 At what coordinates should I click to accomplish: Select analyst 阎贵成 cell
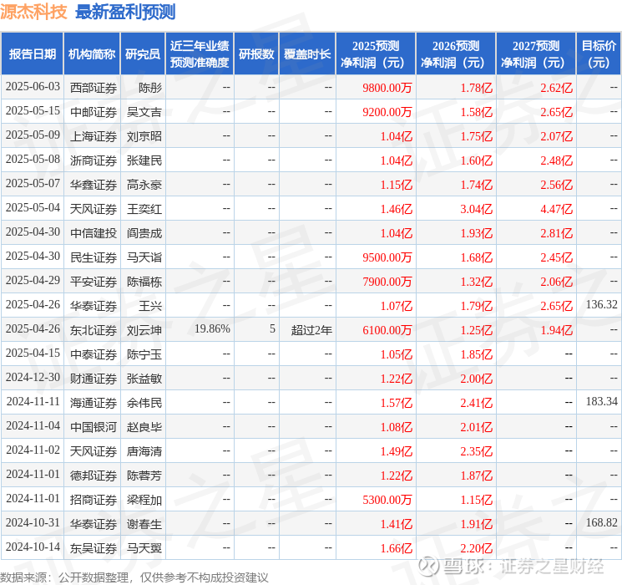coord(144,233)
